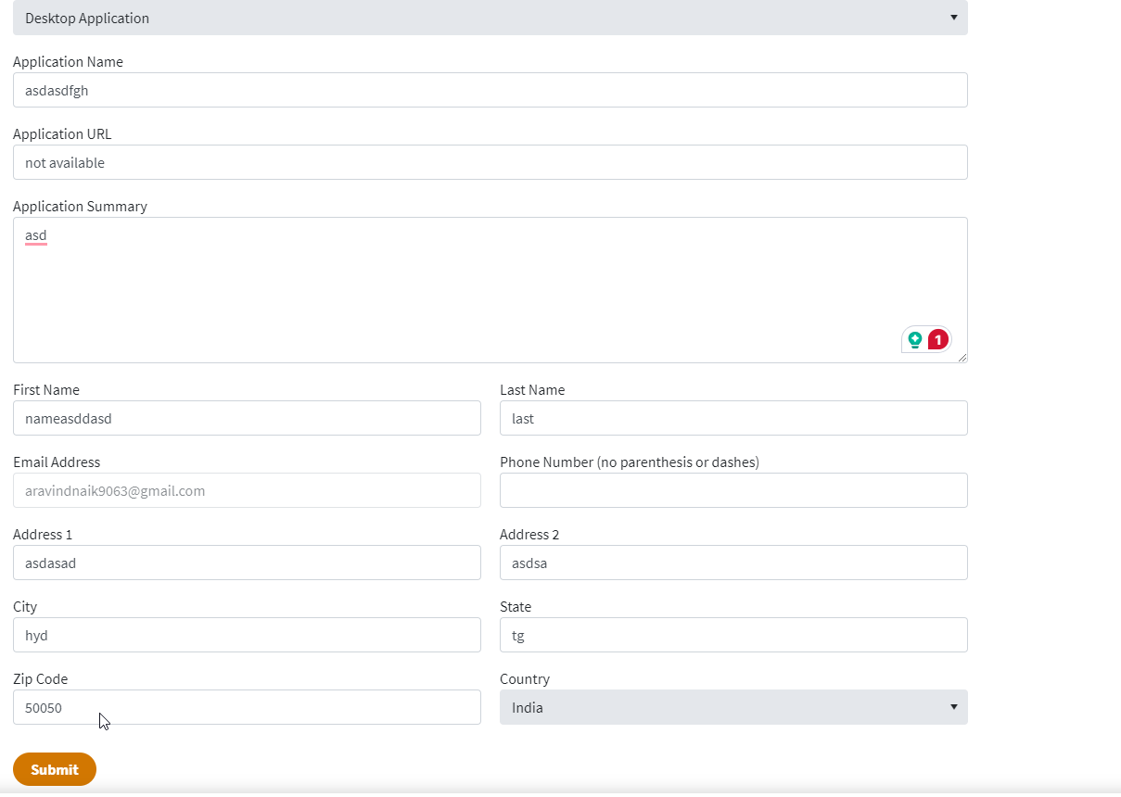The width and height of the screenshot is (1121, 797).
Task: Expand the Country dropdown showing India
Action: [x=732, y=707]
